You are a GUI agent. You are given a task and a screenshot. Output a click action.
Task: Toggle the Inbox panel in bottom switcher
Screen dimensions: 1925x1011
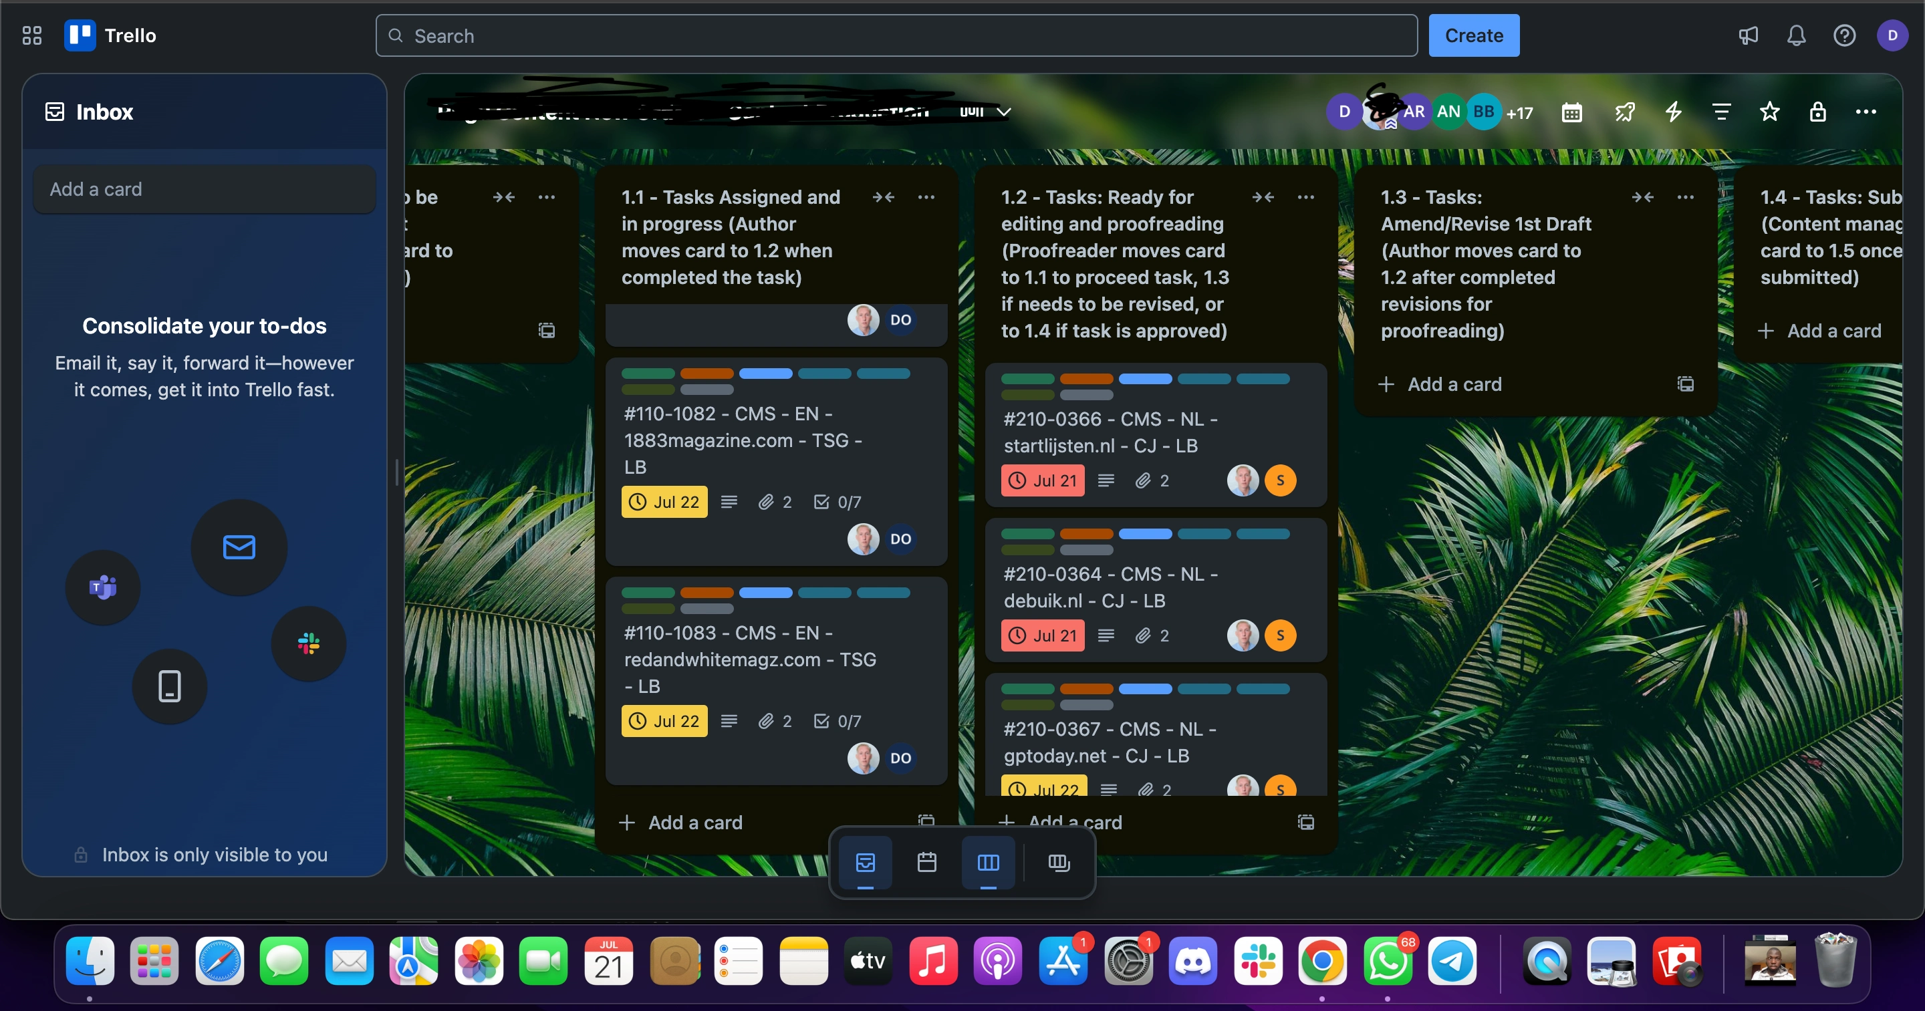(865, 862)
